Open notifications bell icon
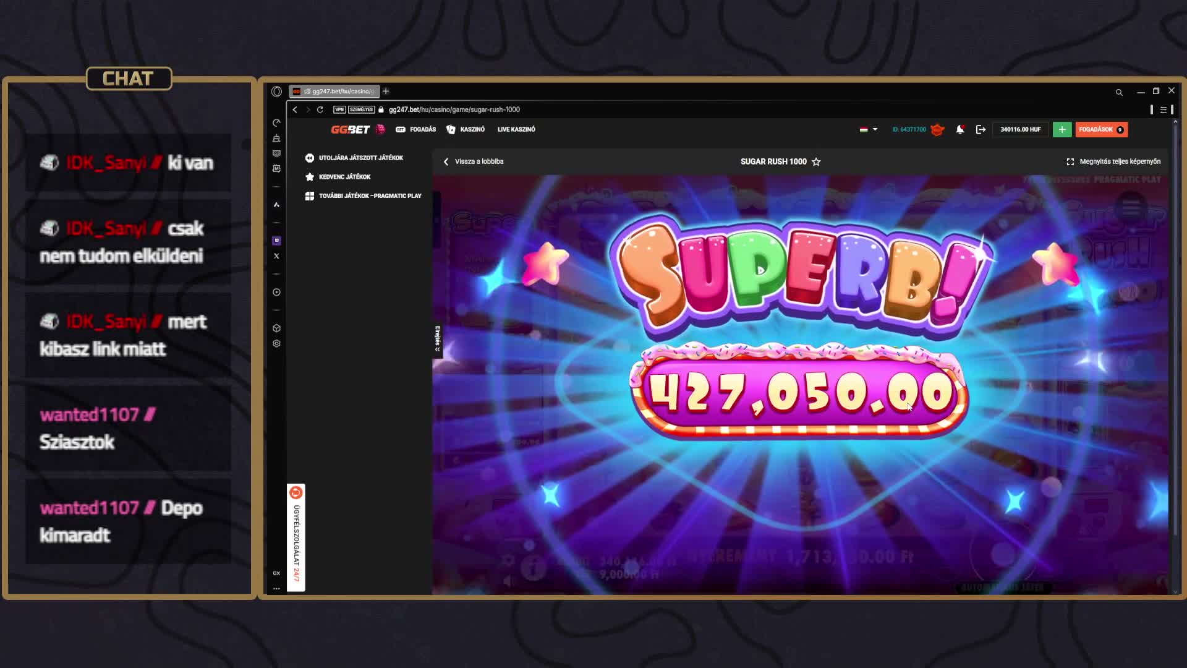The height and width of the screenshot is (668, 1187). (960, 129)
